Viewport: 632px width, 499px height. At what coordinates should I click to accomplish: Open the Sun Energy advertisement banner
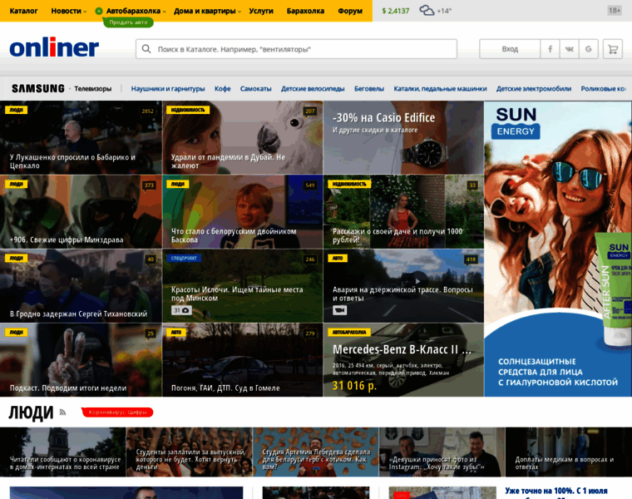558,249
